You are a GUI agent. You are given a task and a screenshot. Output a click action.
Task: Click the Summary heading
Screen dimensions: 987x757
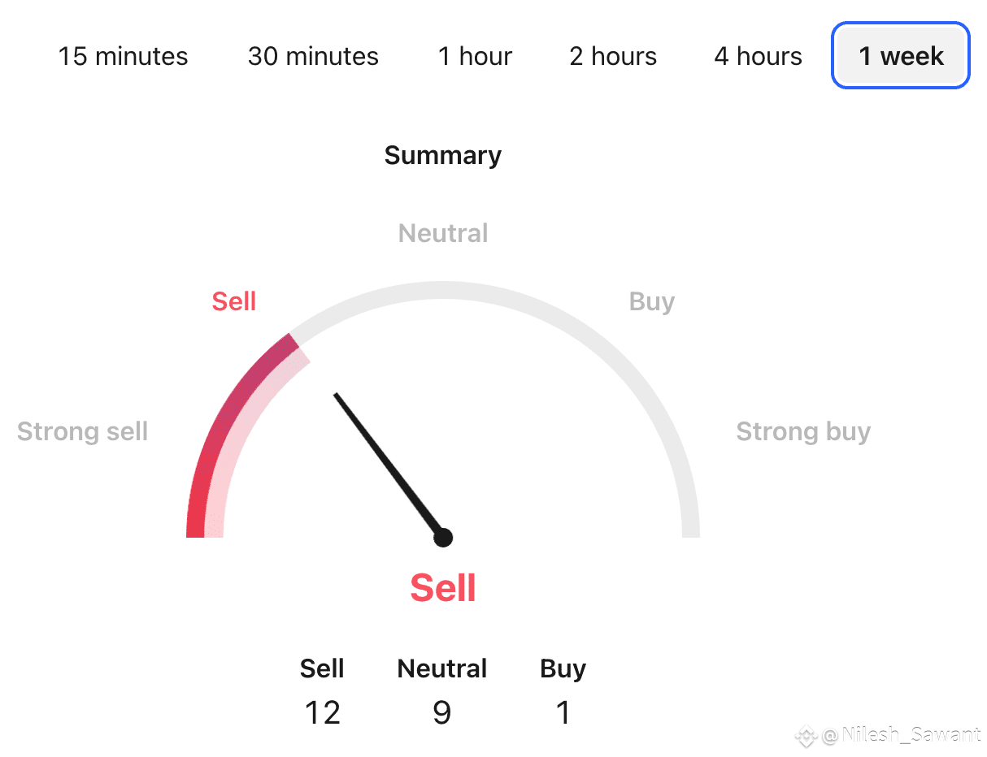pos(443,155)
